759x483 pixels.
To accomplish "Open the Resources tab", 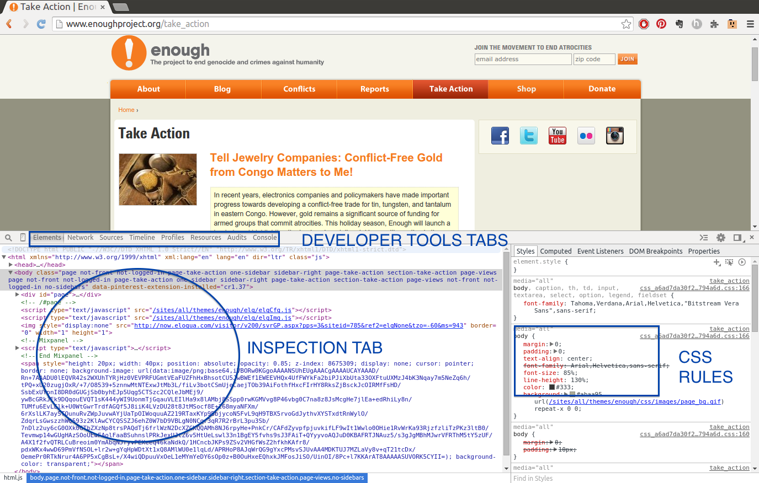I will click(x=206, y=238).
